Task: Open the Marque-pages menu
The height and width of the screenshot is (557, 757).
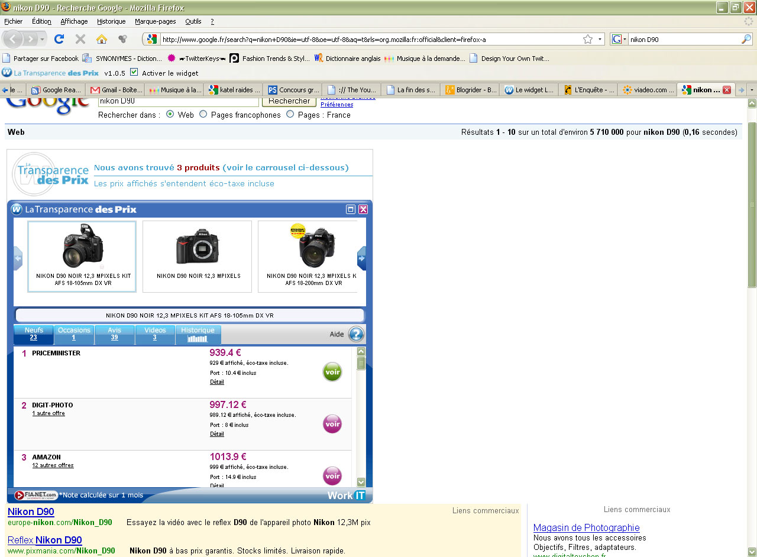Action: (155, 21)
